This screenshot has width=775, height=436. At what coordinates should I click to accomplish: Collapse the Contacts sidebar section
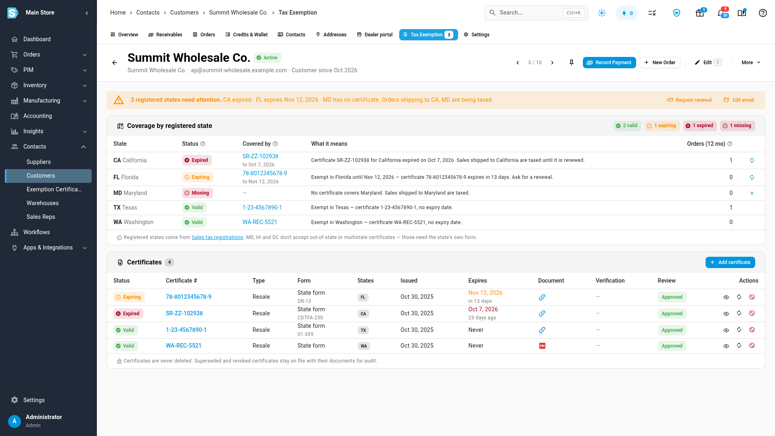[48, 147]
